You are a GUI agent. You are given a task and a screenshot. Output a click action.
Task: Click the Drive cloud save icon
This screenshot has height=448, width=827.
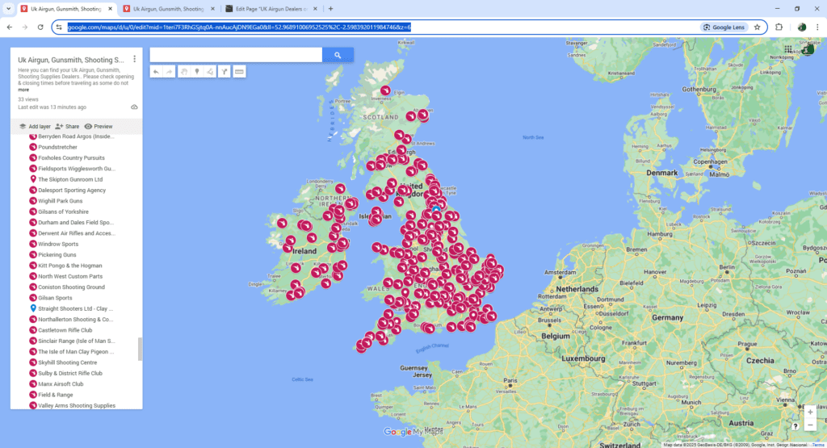[135, 107]
